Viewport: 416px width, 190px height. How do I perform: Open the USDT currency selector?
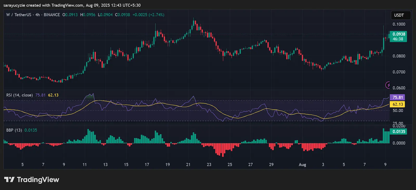click(x=401, y=15)
